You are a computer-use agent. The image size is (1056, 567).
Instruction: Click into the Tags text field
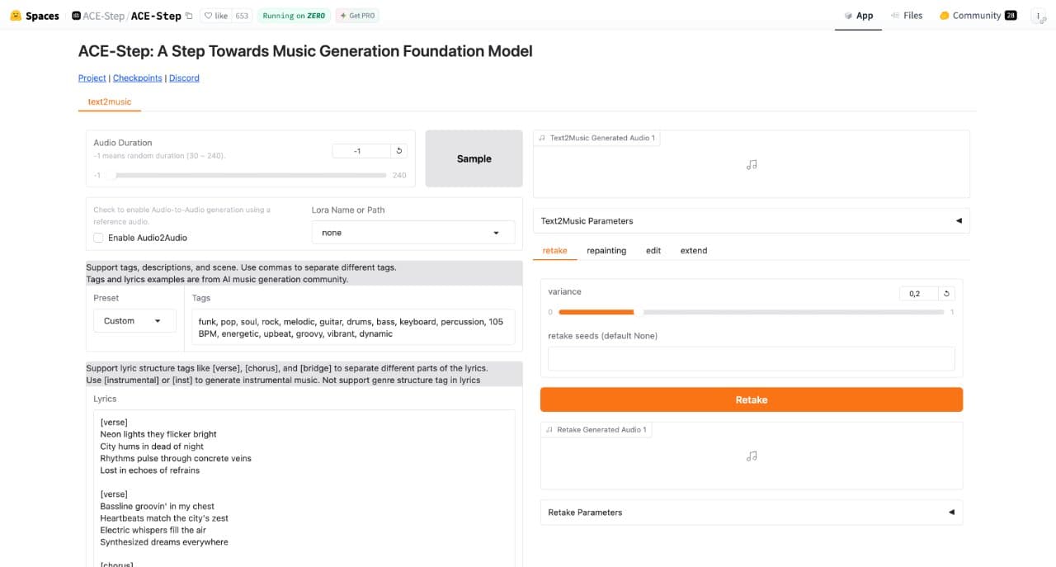[353, 328]
